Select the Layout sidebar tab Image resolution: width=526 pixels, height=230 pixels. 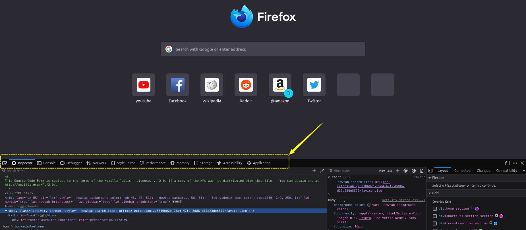tap(443, 171)
